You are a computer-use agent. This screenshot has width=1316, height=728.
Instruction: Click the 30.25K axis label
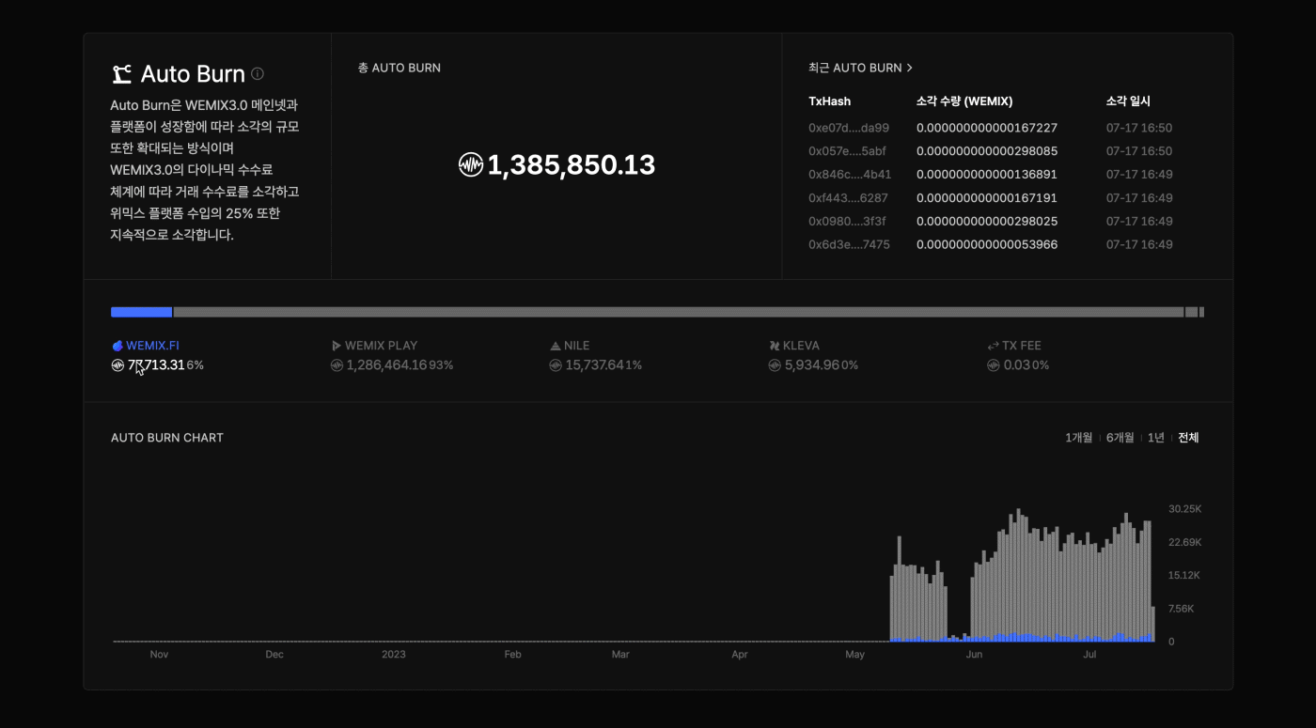(x=1185, y=509)
